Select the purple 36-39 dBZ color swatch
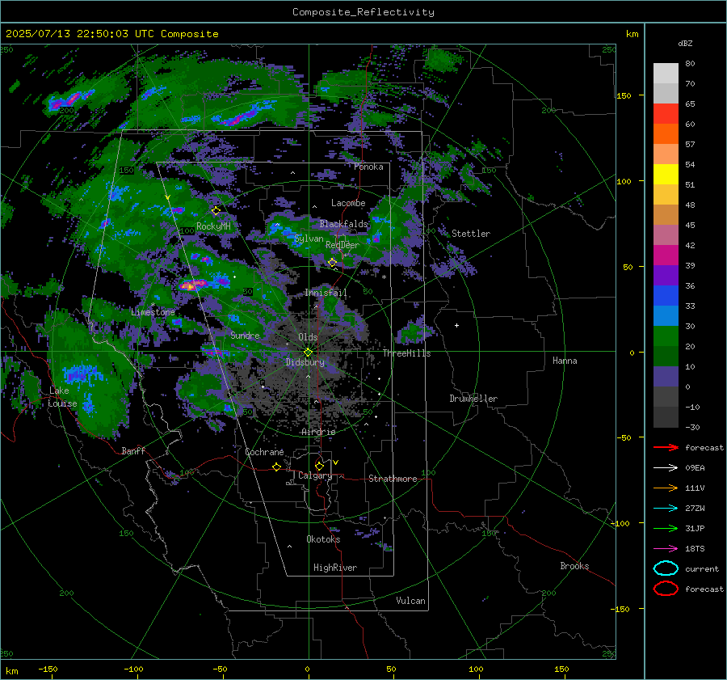727x680 pixels. pyautogui.click(x=666, y=276)
